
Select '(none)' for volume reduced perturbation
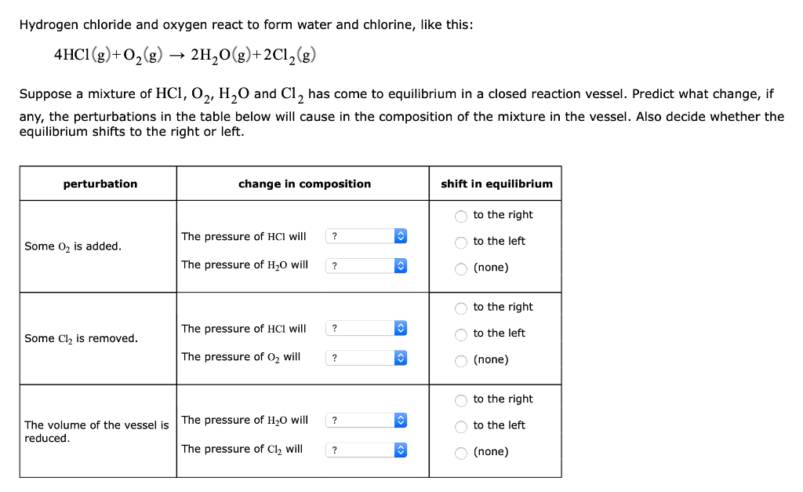tap(460, 452)
